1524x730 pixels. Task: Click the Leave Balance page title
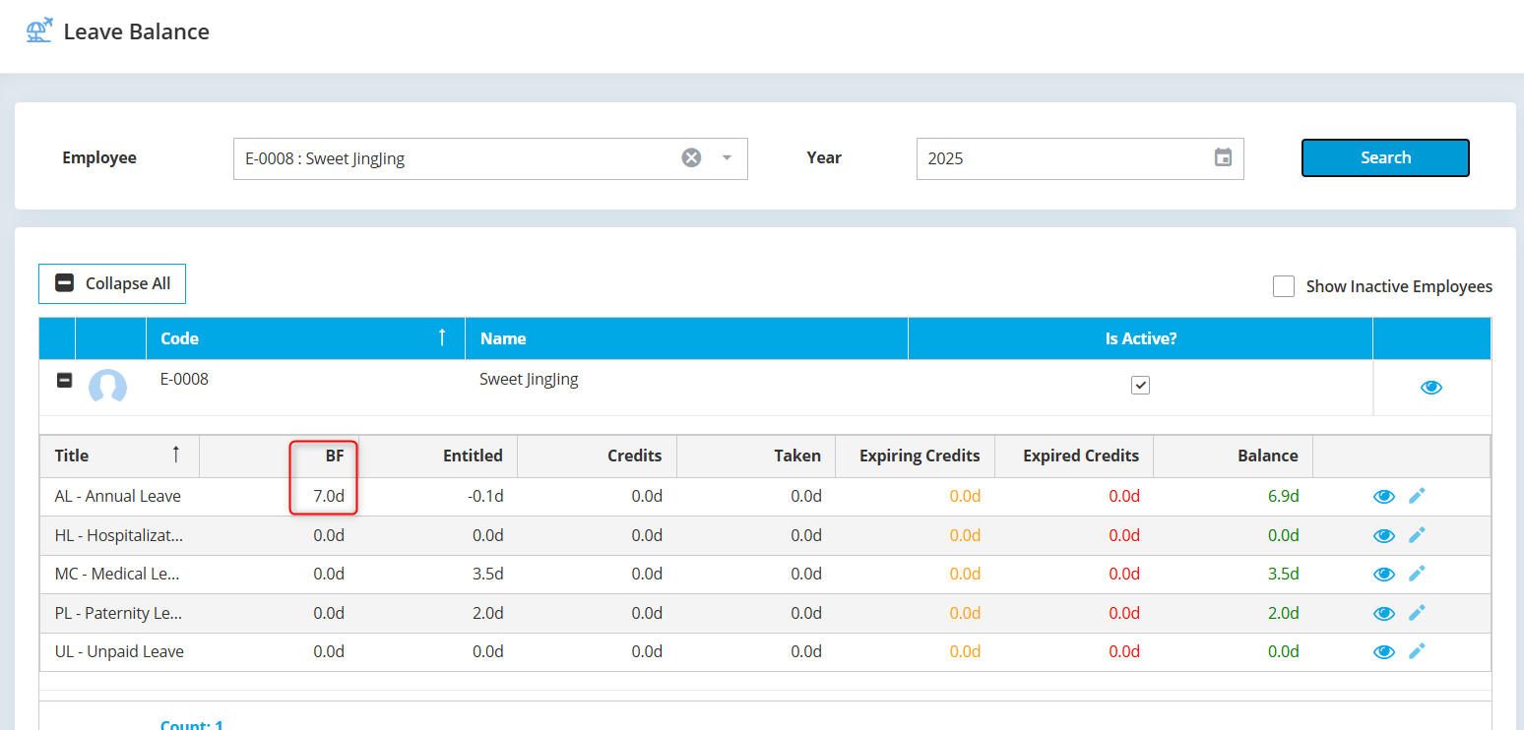pyautogui.click(x=136, y=31)
